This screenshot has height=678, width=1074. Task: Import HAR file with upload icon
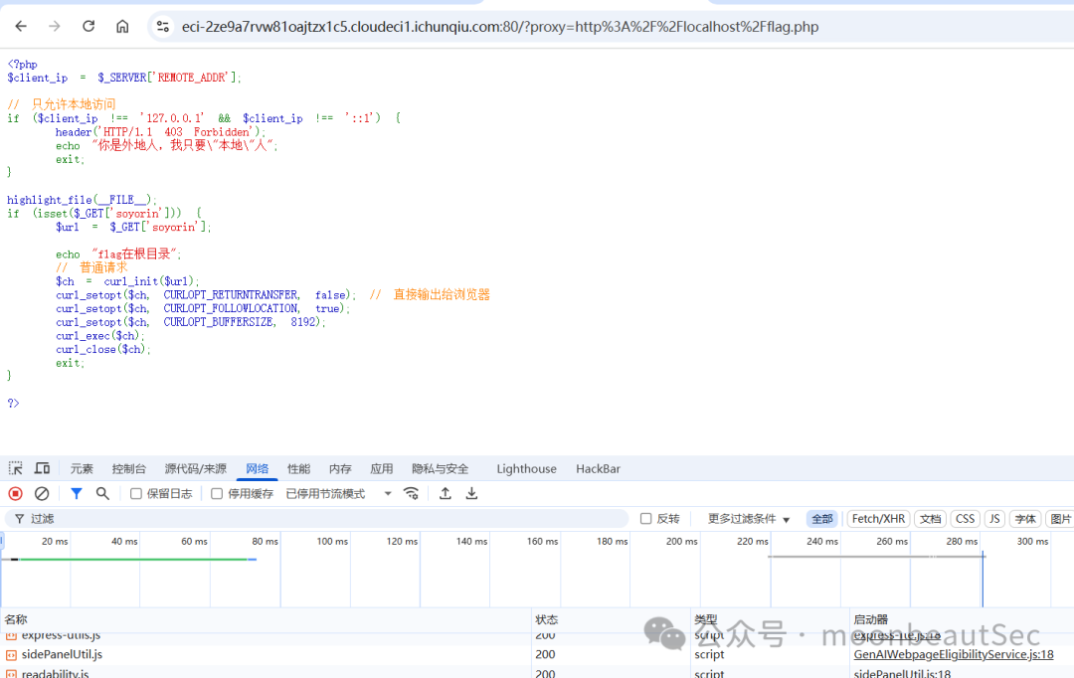coord(446,494)
